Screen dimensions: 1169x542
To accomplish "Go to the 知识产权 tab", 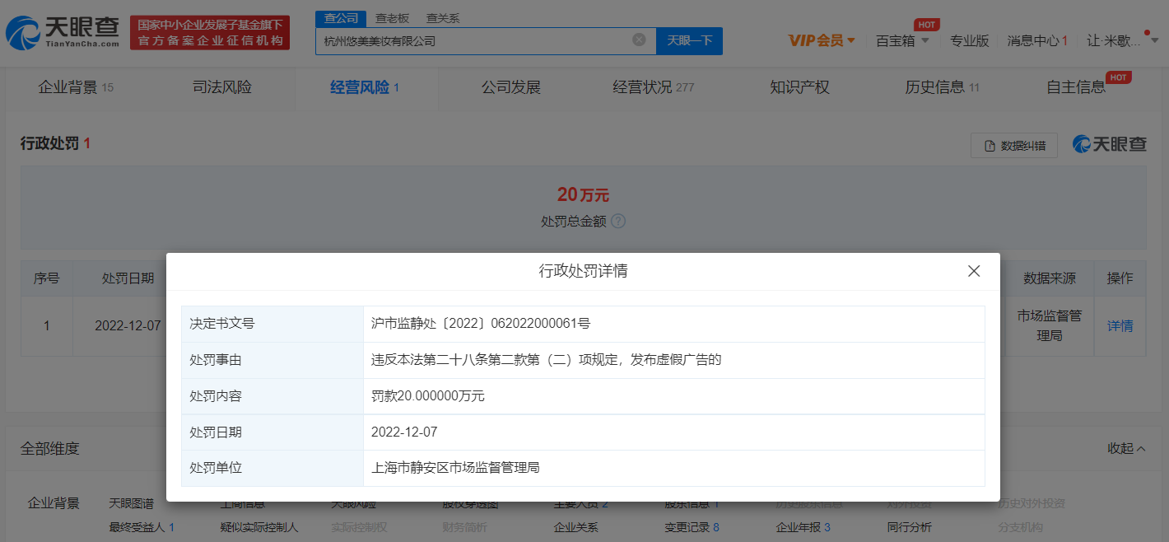I will [799, 87].
